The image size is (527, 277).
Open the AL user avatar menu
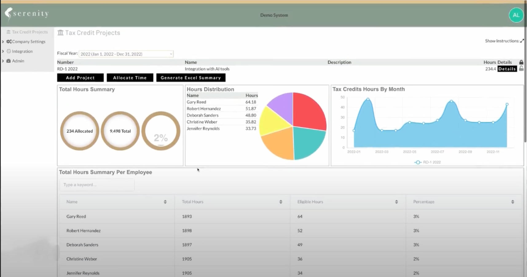coord(516,15)
